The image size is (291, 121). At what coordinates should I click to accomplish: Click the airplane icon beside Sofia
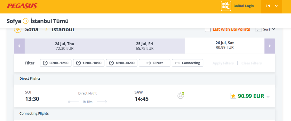click(18, 30)
